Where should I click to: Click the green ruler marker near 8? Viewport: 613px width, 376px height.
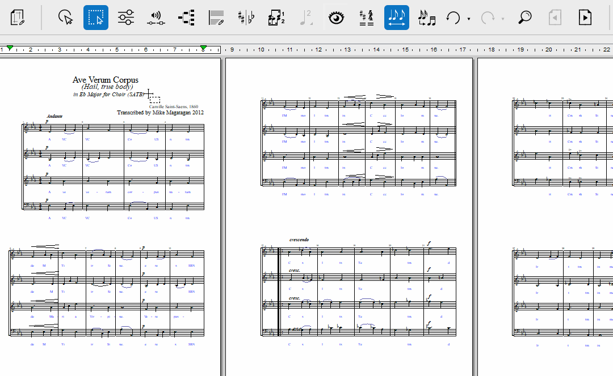203,48
